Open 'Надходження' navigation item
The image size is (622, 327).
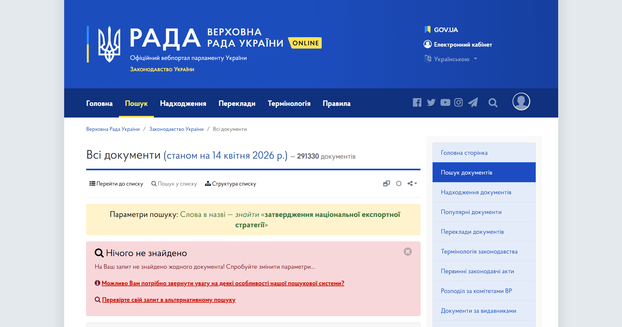(183, 104)
